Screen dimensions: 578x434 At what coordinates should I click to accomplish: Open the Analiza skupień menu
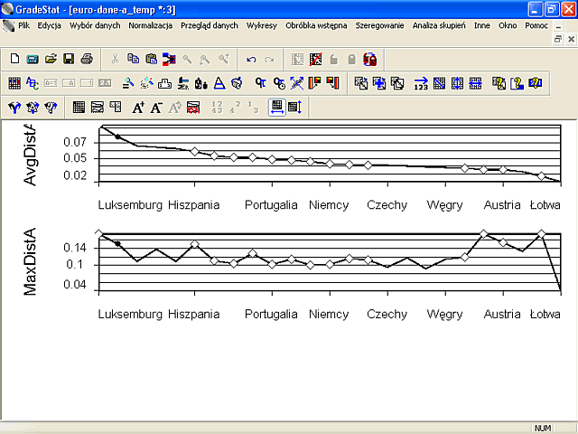tap(439, 25)
